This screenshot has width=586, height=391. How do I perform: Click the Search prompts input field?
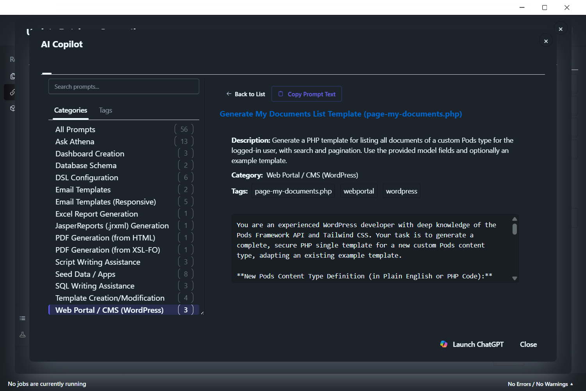click(x=124, y=86)
